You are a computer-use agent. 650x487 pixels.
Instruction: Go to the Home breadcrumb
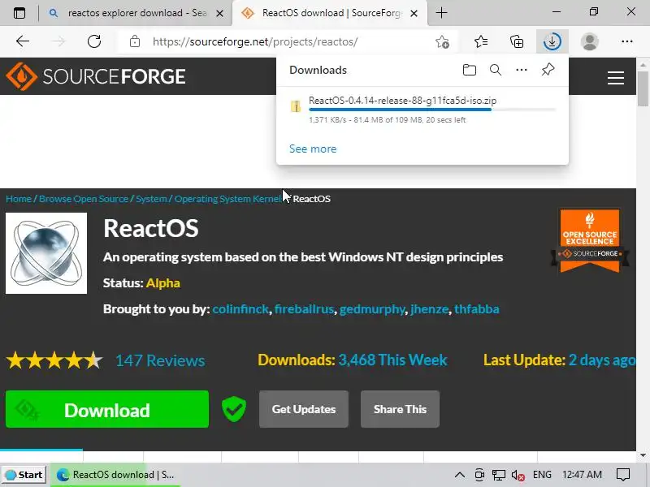18,199
